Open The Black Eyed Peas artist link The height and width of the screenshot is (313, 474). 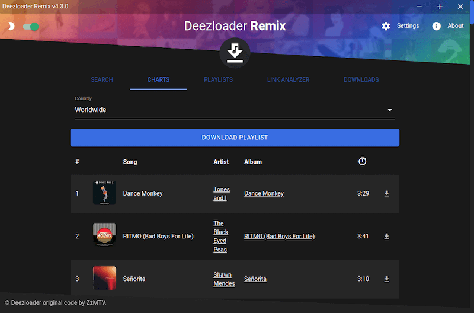point(220,236)
